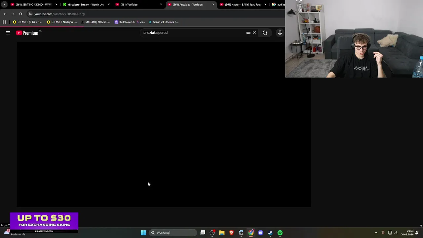Reload the current YouTube page

[x=20, y=14]
